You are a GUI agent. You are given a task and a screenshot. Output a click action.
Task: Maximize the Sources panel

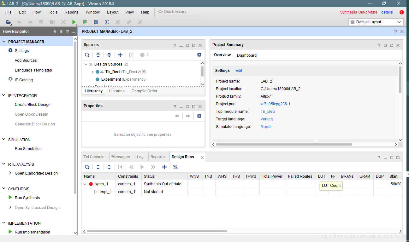(x=187, y=45)
